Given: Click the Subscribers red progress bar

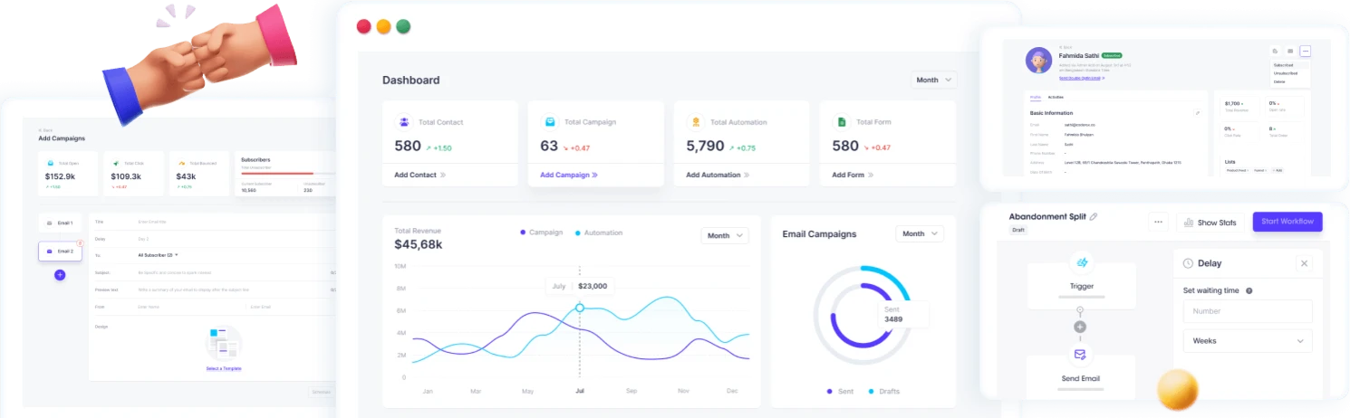Looking at the screenshot, I should coord(276,173).
